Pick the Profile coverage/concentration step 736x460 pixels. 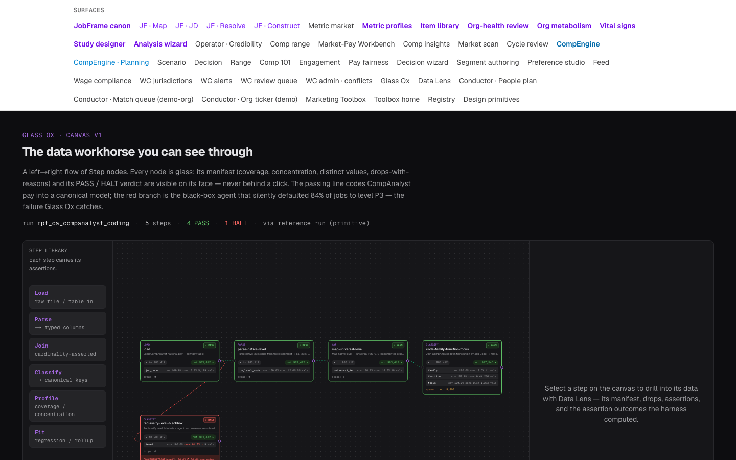67,406
